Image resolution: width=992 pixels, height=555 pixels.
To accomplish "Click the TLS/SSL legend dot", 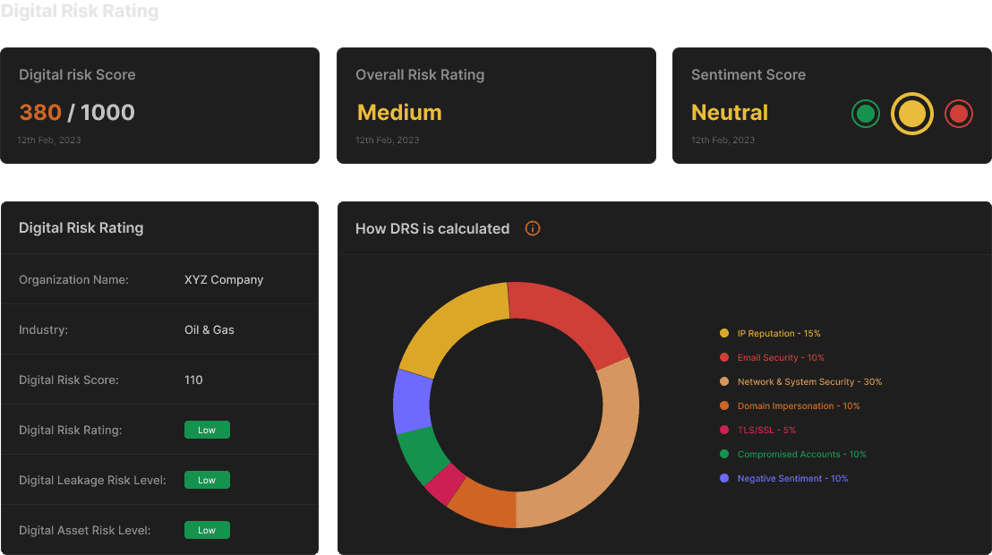I will pyautogui.click(x=724, y=430).
